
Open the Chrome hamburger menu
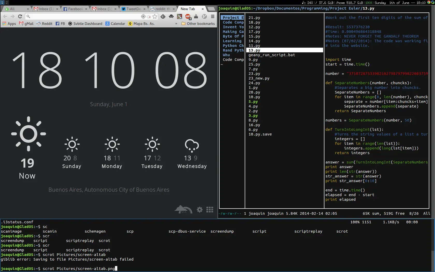point(213,16)
